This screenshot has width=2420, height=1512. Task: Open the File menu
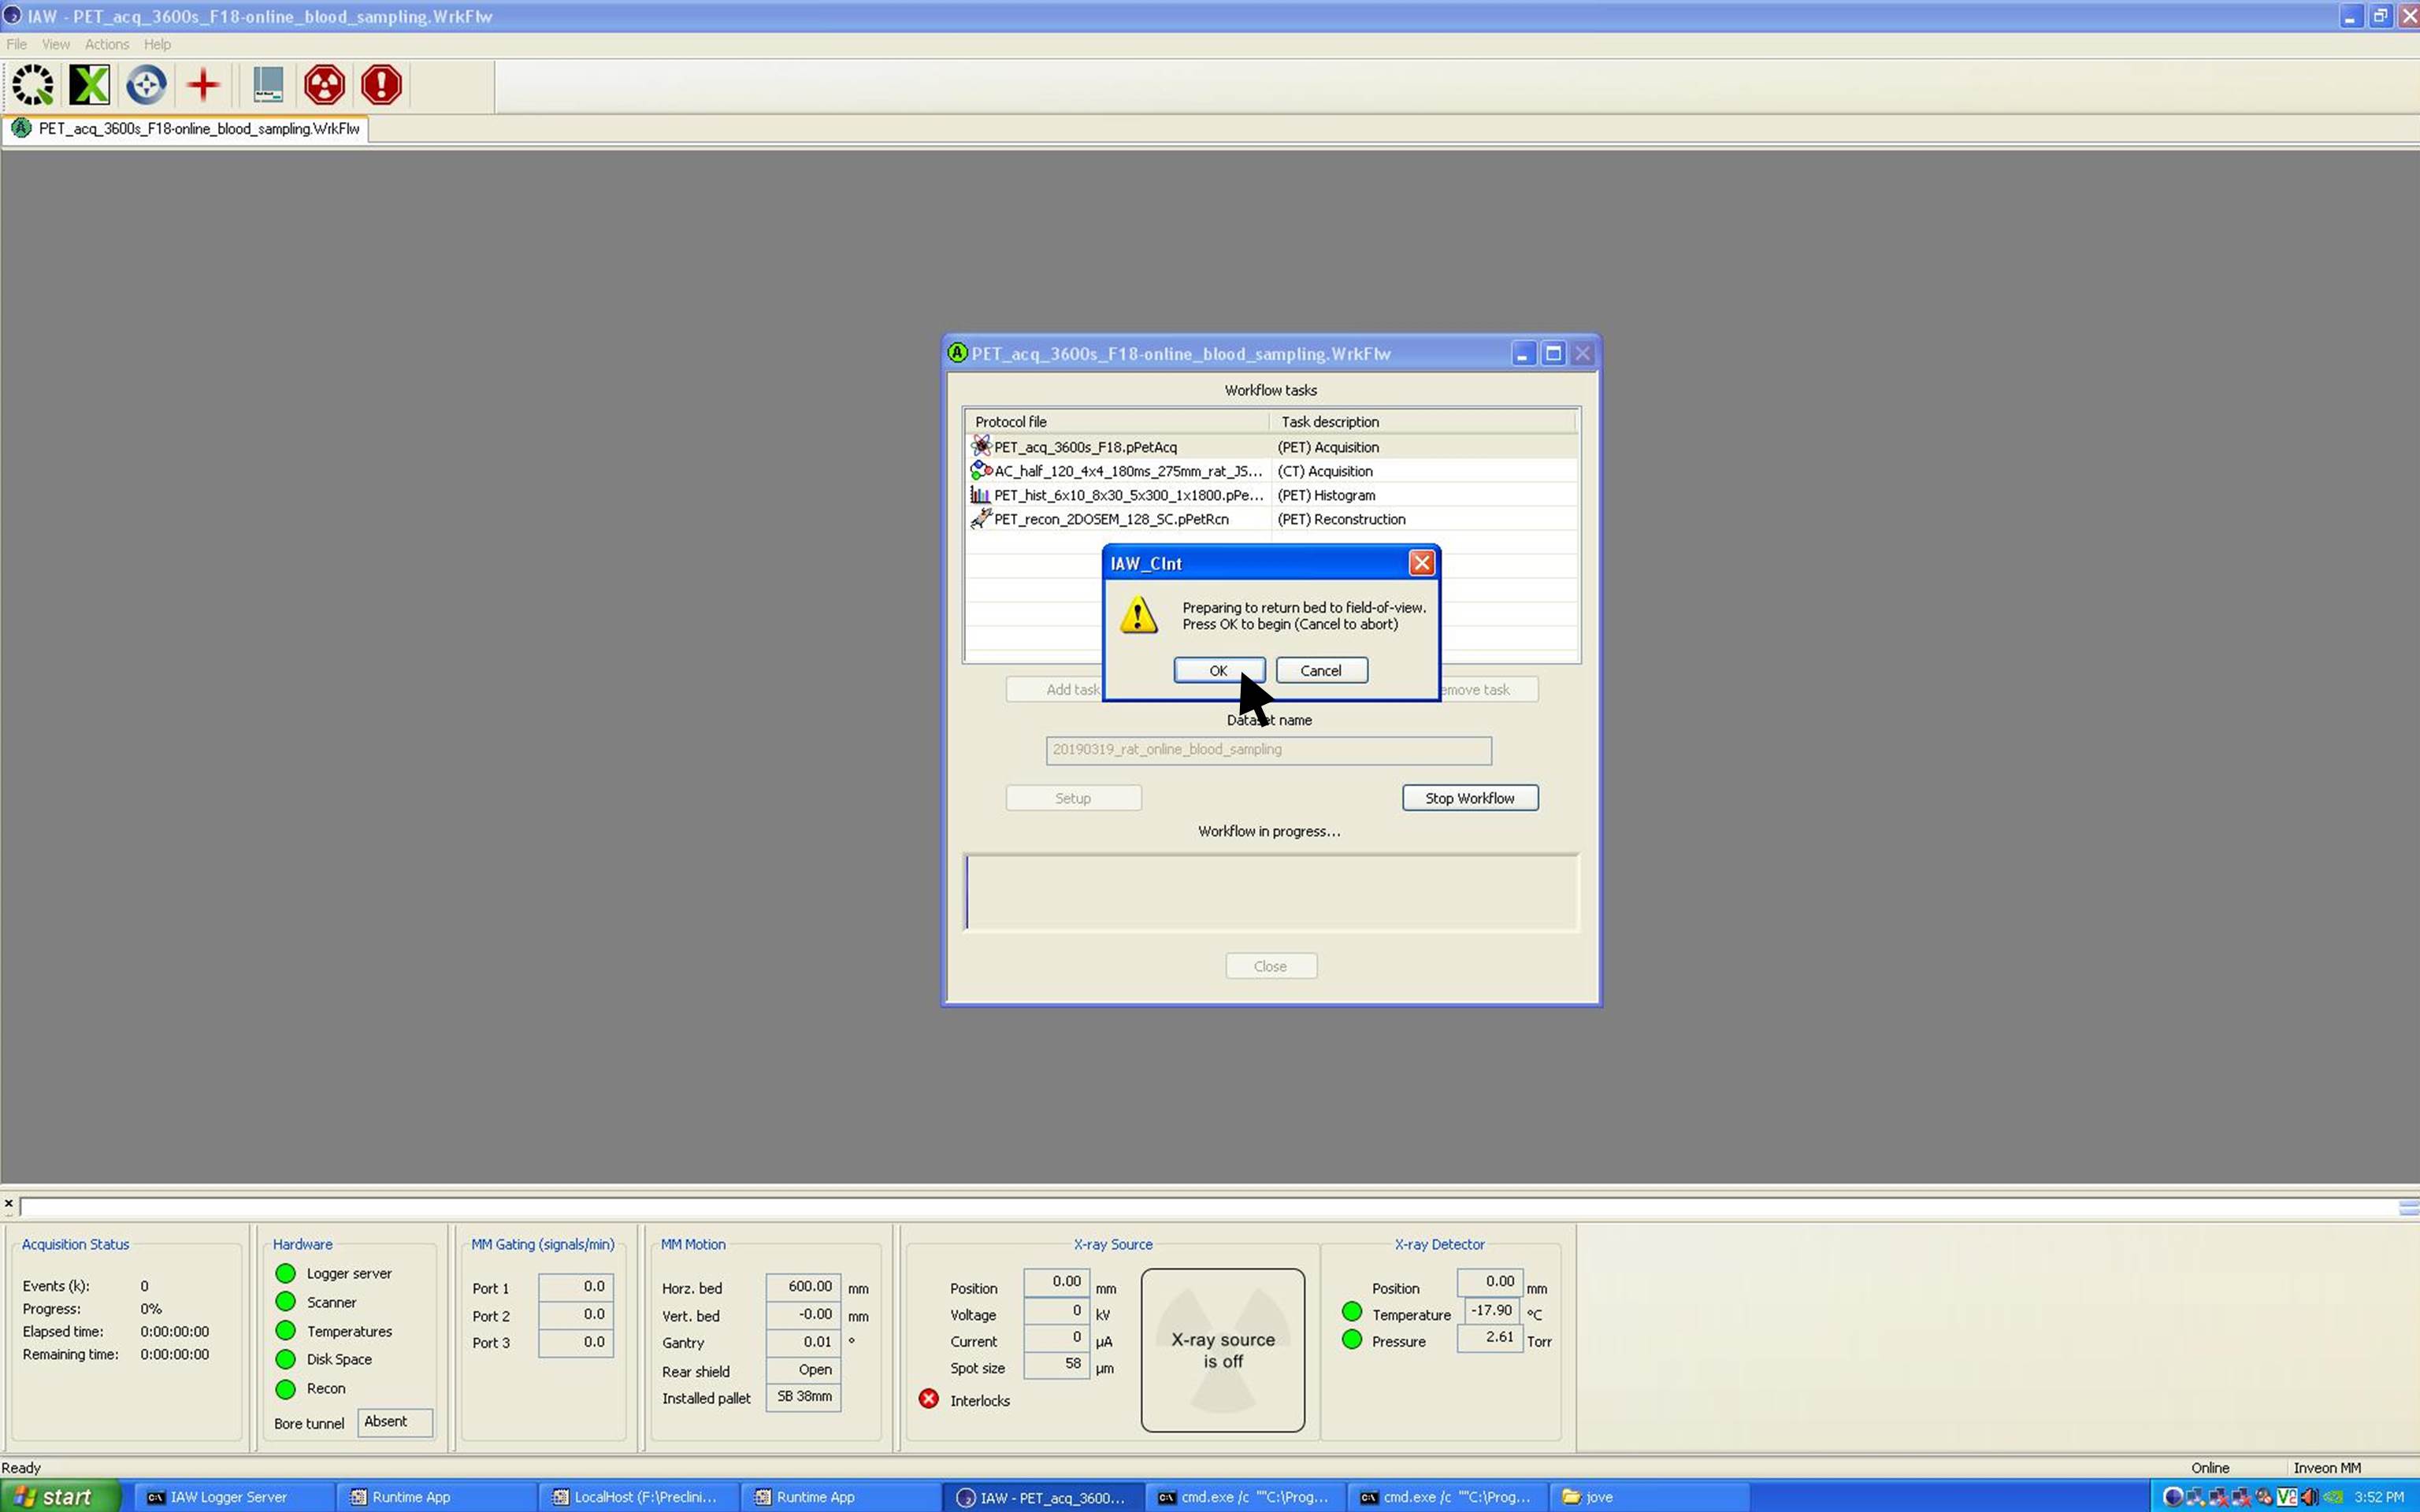pyautogui.click(x=16, y=44)
